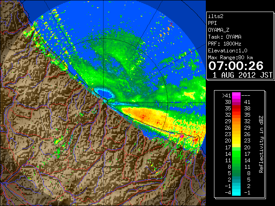The image size is (275, 206).
Task: Pick the bright cyan -4 to -1 legend swatch
Action: [x=236, y=192]
